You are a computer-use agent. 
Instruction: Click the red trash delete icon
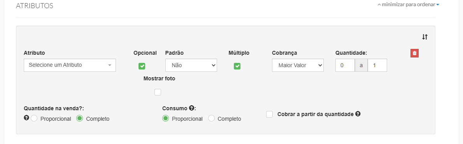click(x=415, y=53)
